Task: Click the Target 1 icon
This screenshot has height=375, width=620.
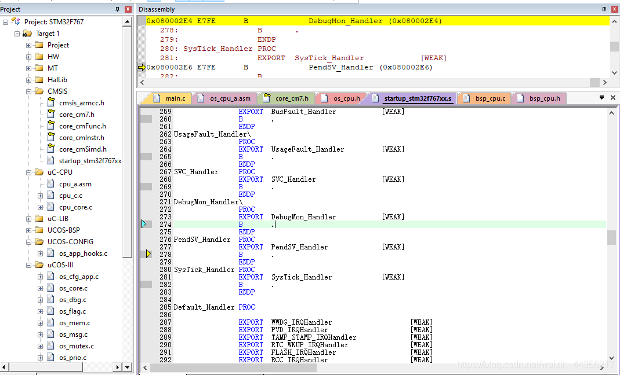Action: [27, 34]
